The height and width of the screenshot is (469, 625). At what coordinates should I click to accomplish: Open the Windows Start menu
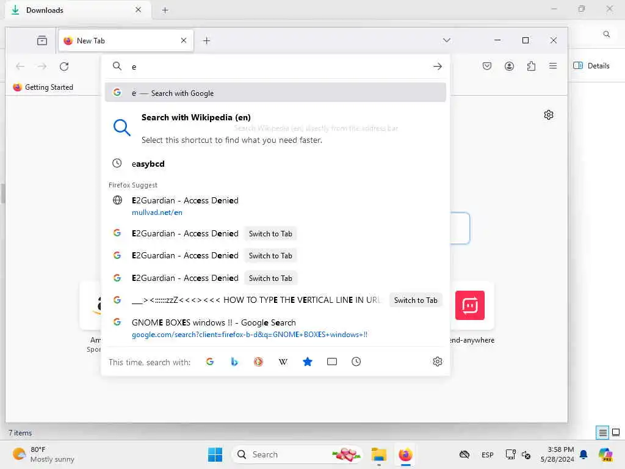tap(215, 454)
